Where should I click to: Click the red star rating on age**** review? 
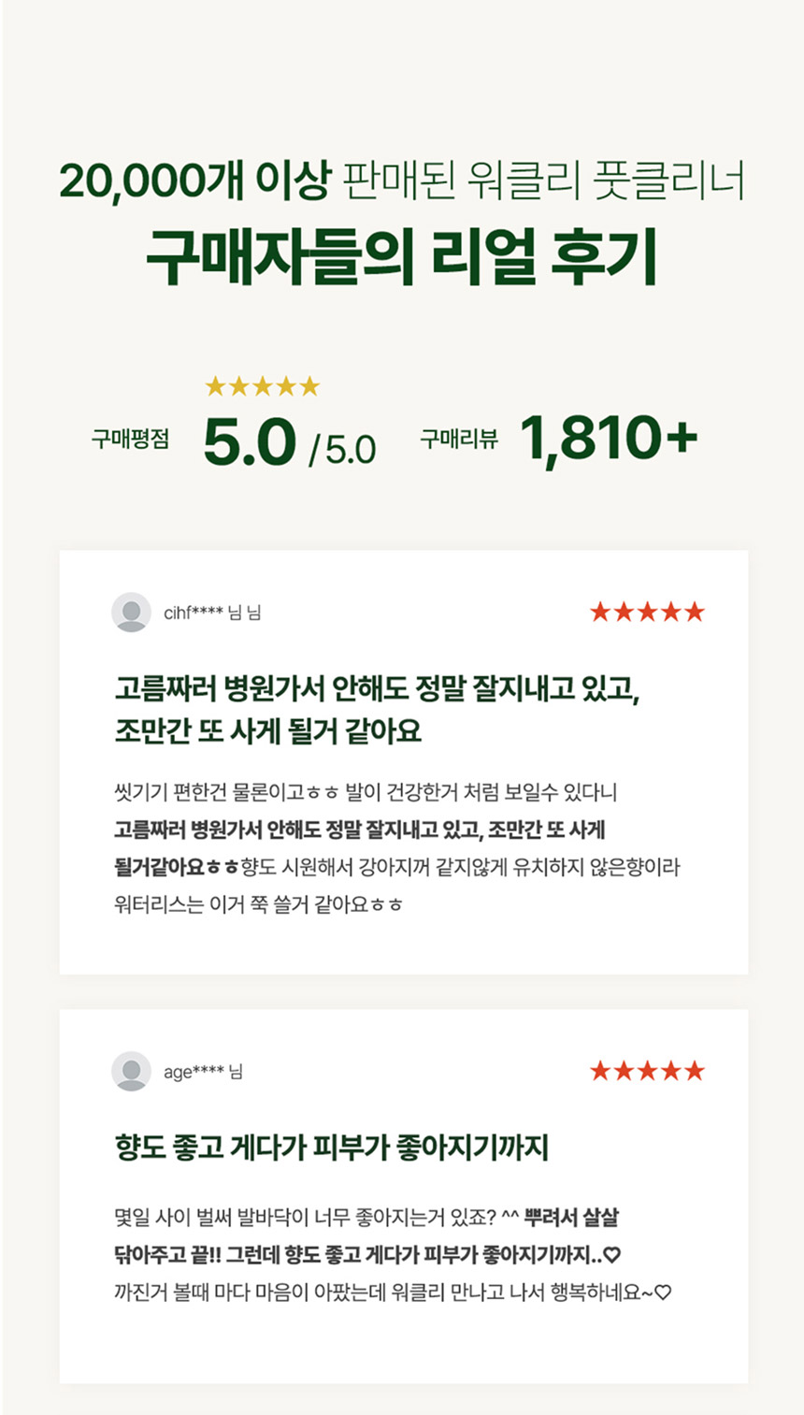[646, 1071]
